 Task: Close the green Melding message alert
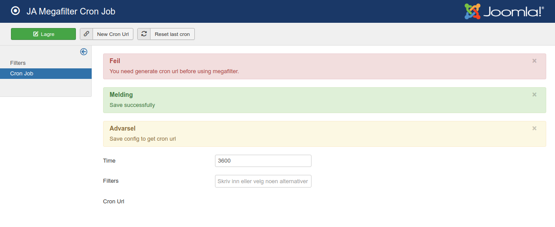coord(534,95)
